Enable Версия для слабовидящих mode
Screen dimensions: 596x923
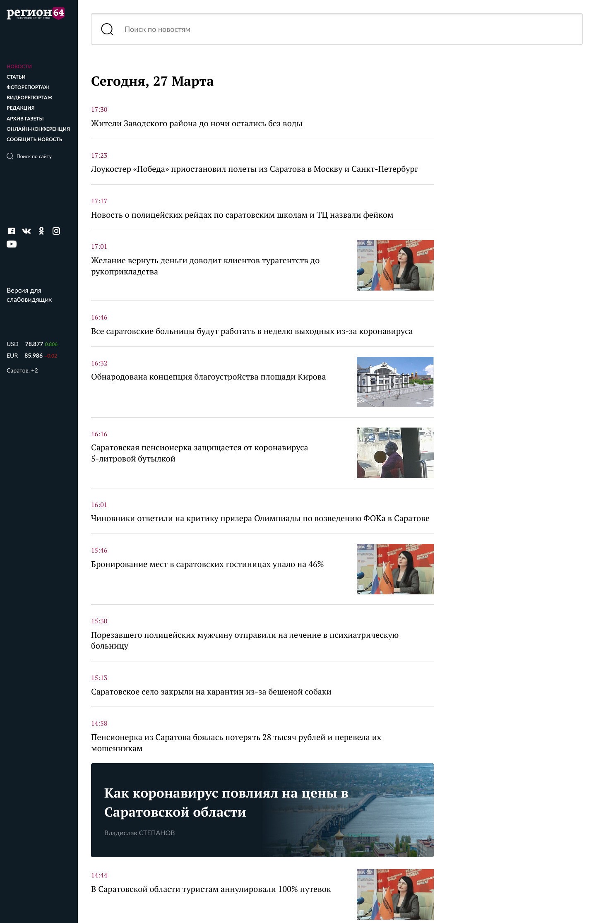[x=29, y=295]
